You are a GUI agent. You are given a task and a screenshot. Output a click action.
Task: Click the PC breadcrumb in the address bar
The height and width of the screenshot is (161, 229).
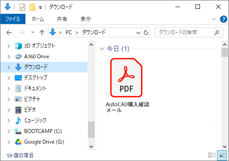69,32
